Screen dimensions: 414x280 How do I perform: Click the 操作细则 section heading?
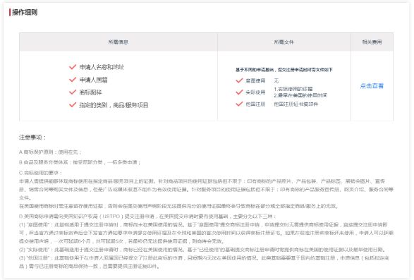(x=25, y=12)
